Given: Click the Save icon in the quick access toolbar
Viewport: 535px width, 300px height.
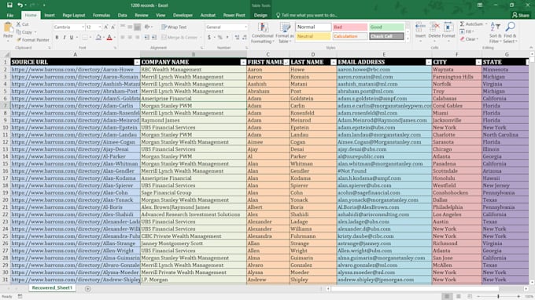Looking at the screenshot, I should tap(9, 5).
